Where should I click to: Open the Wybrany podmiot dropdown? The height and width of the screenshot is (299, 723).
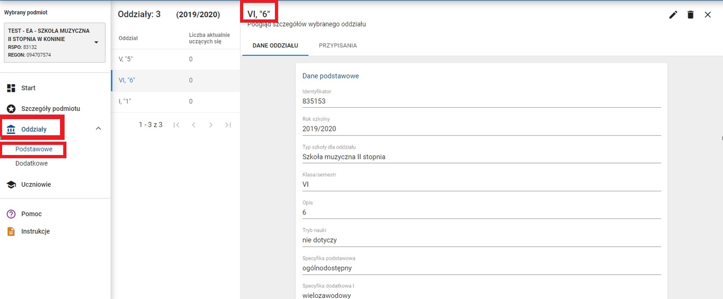tap(96, 43)
